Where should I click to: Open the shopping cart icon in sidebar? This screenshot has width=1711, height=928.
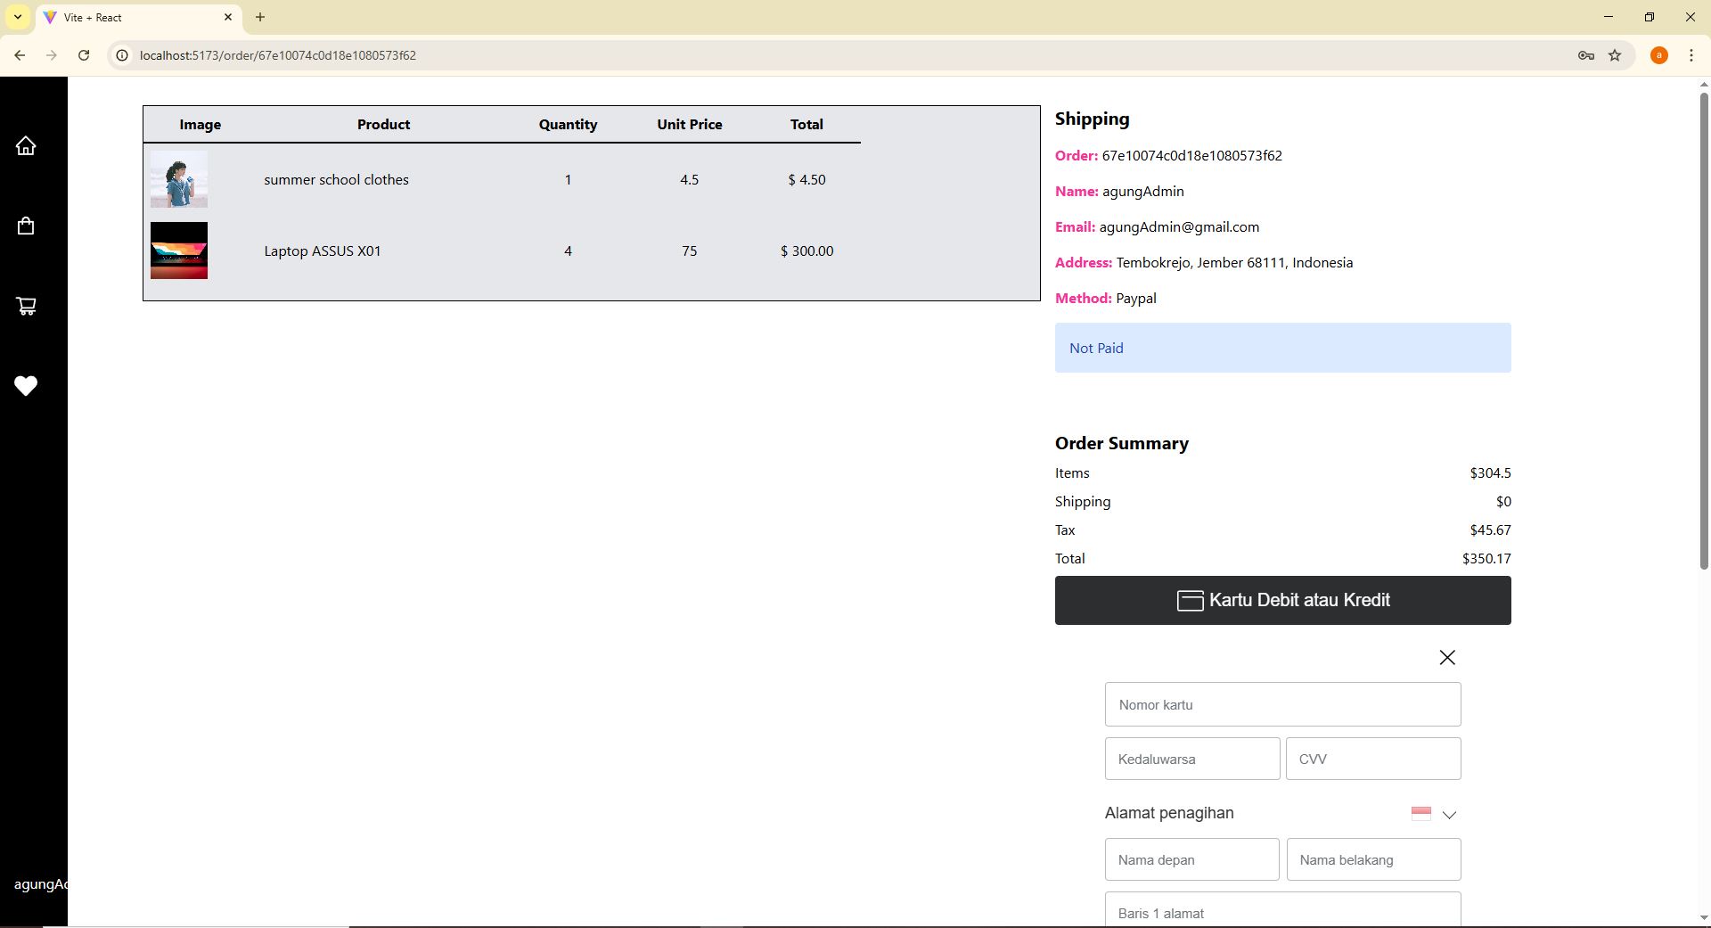(26, 306)
